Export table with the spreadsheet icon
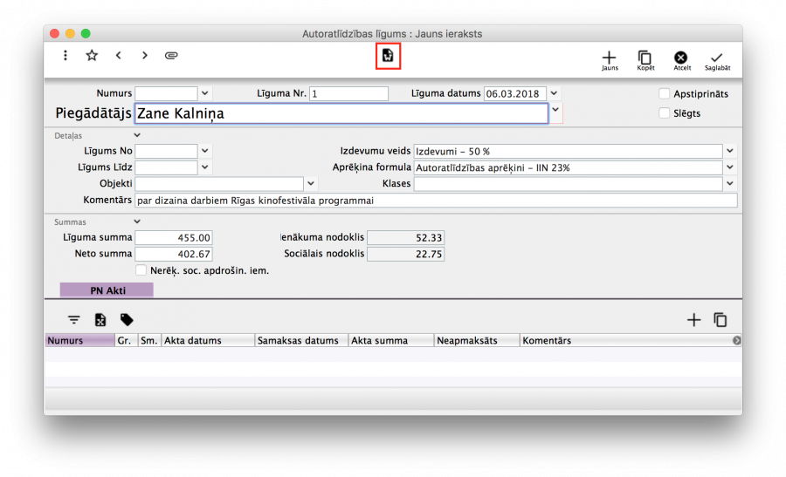 point(100,320)
